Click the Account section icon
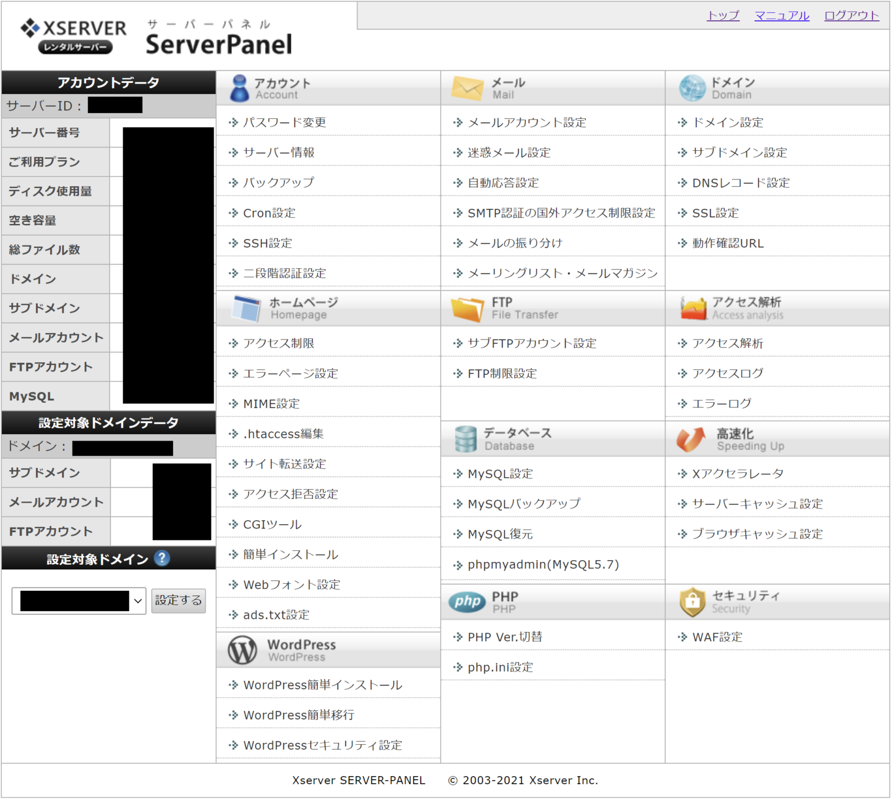 click(240, 88)
